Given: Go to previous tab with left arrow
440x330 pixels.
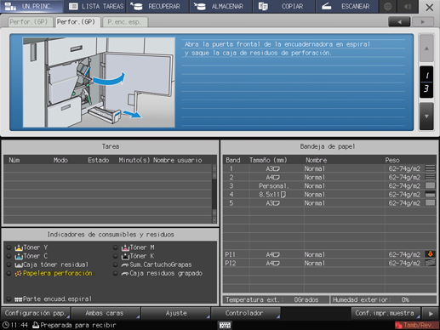Looking at the screenshot, I should (399, 22).
